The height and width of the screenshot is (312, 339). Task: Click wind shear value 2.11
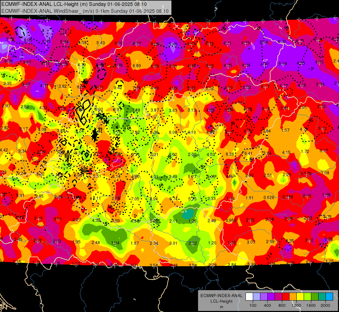[x=173, y=221]
